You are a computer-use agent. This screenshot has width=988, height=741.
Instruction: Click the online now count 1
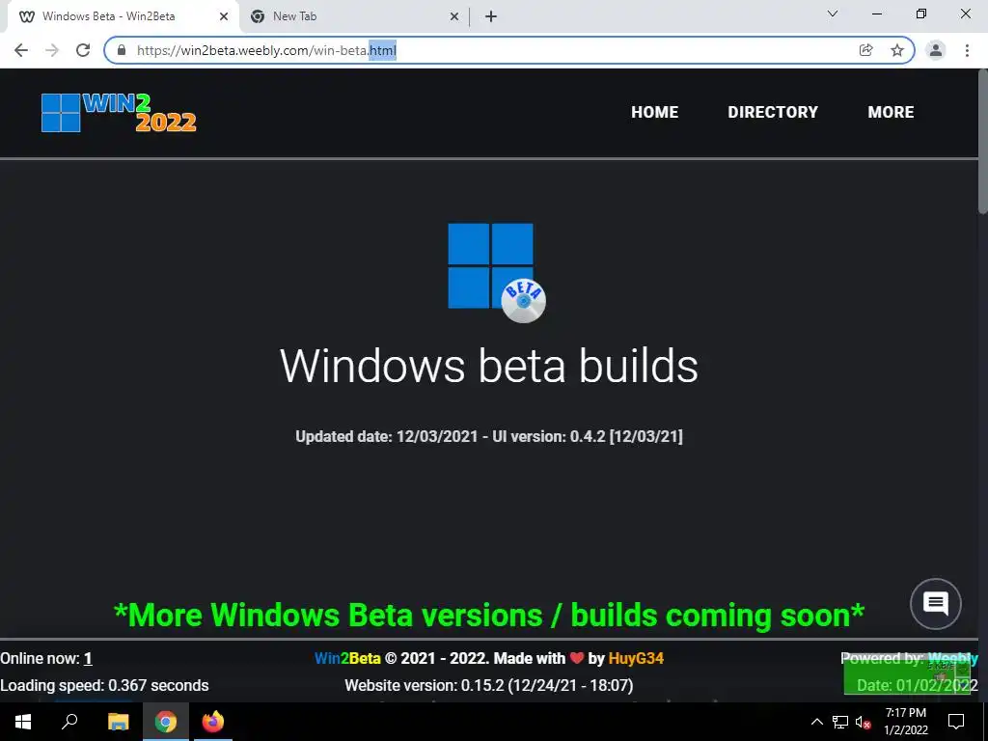(x=88, y=658)
